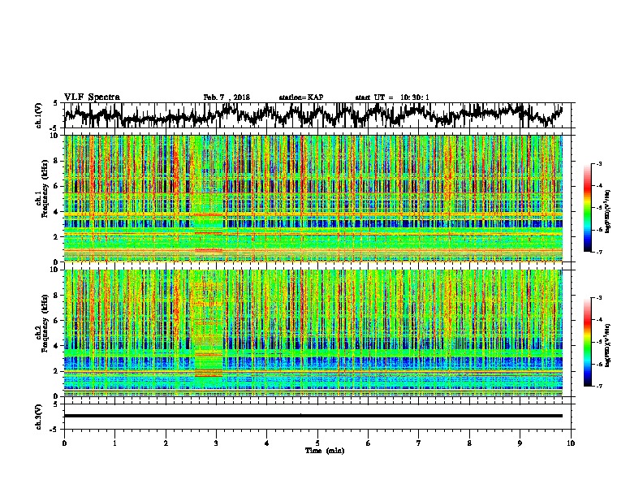This screenshot has width=643, height=497.
Task: Click the "Time (min)" axis label
Action: [325, 451]
